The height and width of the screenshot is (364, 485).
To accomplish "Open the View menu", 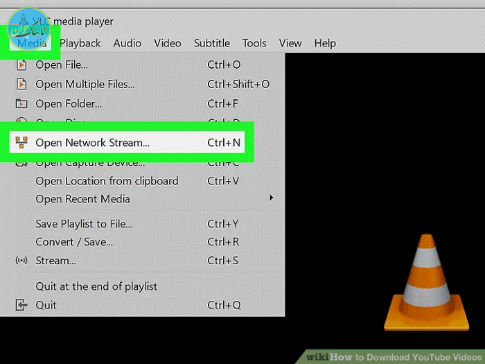I will pos(290,43).
